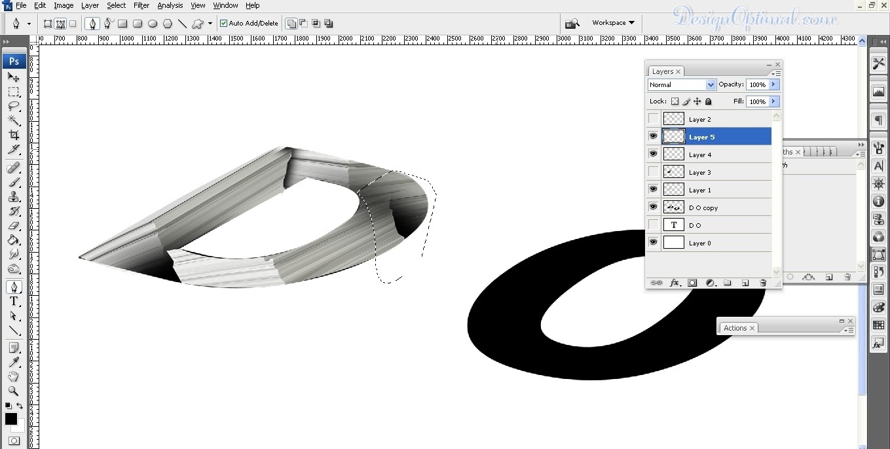Create a new layer in Layers panel
This screenshot has width=890, height=449.
tap(745, 283)
